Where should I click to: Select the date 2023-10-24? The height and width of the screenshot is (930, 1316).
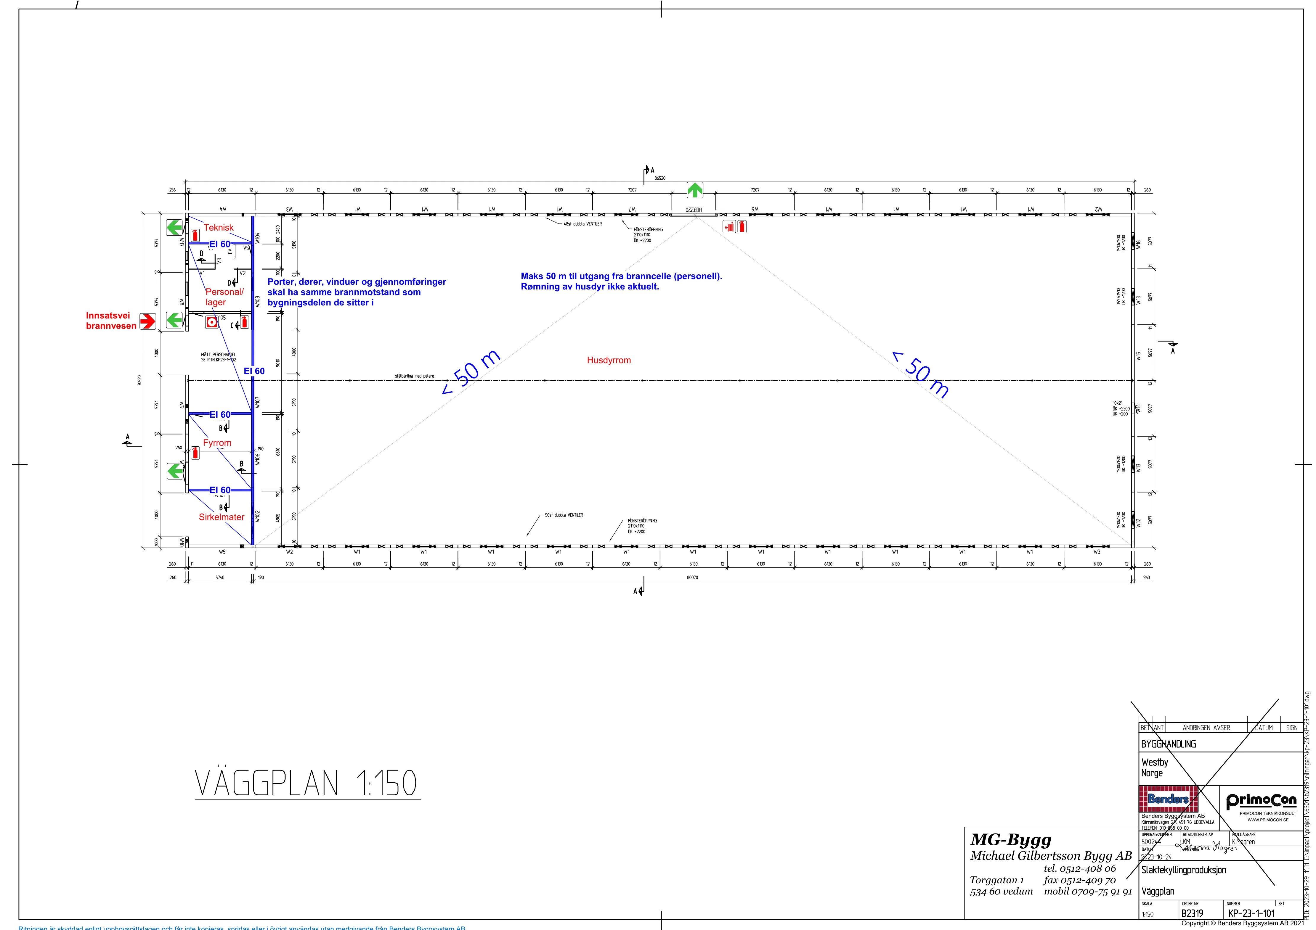tap(1157, 857)
